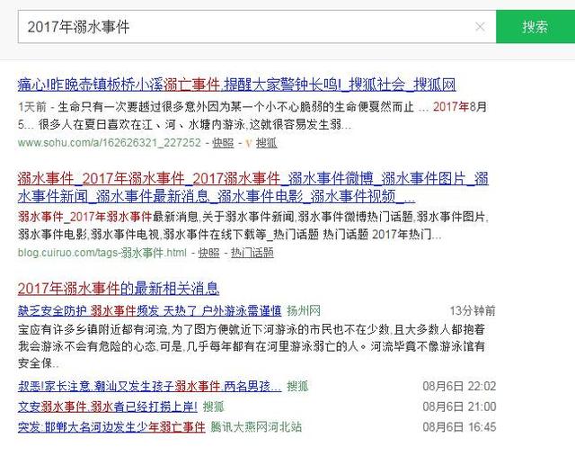The width and height of the screenshot is (575, 456).
Task: Open news item 缺乏安全防护 溺水事件频发 天热了
Action: coord(150,310)
